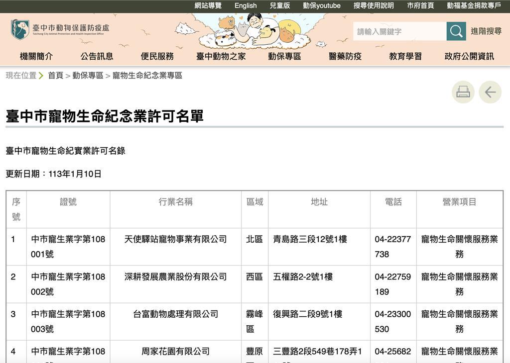Click the 更新日期:113年1月10日 text

tap(54, 174)
